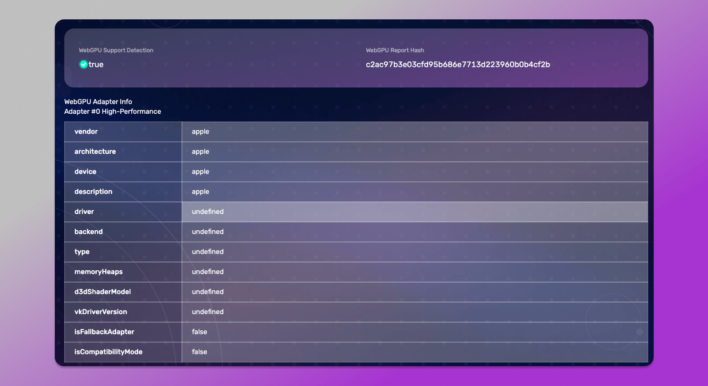
Task: Select the apple value in vendor row
Action: click(200, 131)
